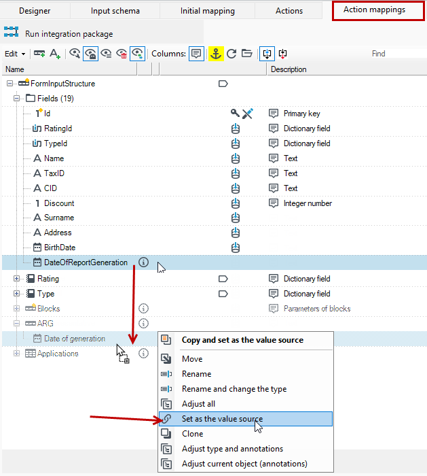Screen dimensions: 427x476
Task: Toggle the Description column comment button
Action: tap(196, 54)
